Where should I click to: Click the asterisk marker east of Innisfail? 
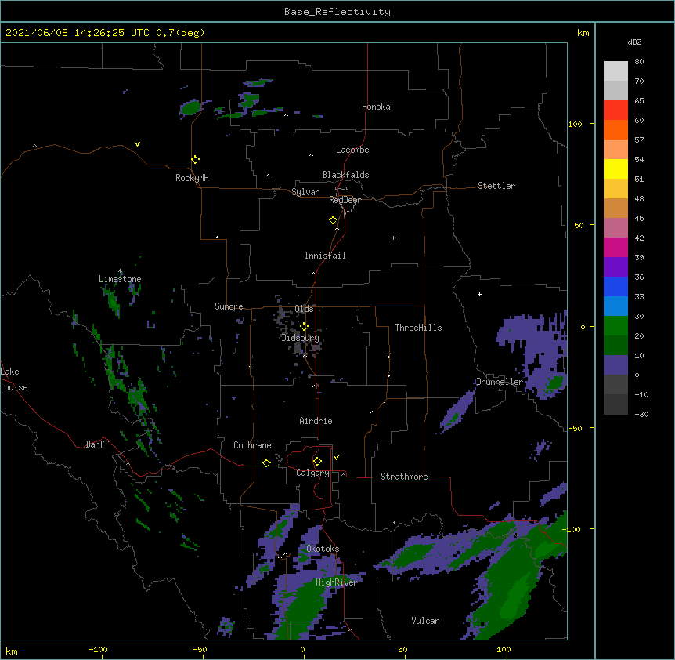393,238
